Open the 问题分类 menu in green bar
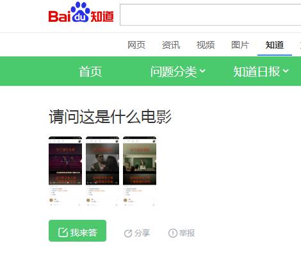301x257 pixels. 177,71
